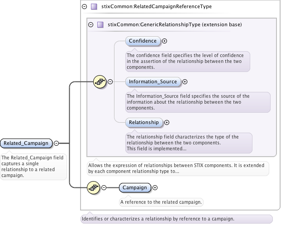The image size is (281, 225).
Task: Expand the Relationship element
Action: (167, 122)
